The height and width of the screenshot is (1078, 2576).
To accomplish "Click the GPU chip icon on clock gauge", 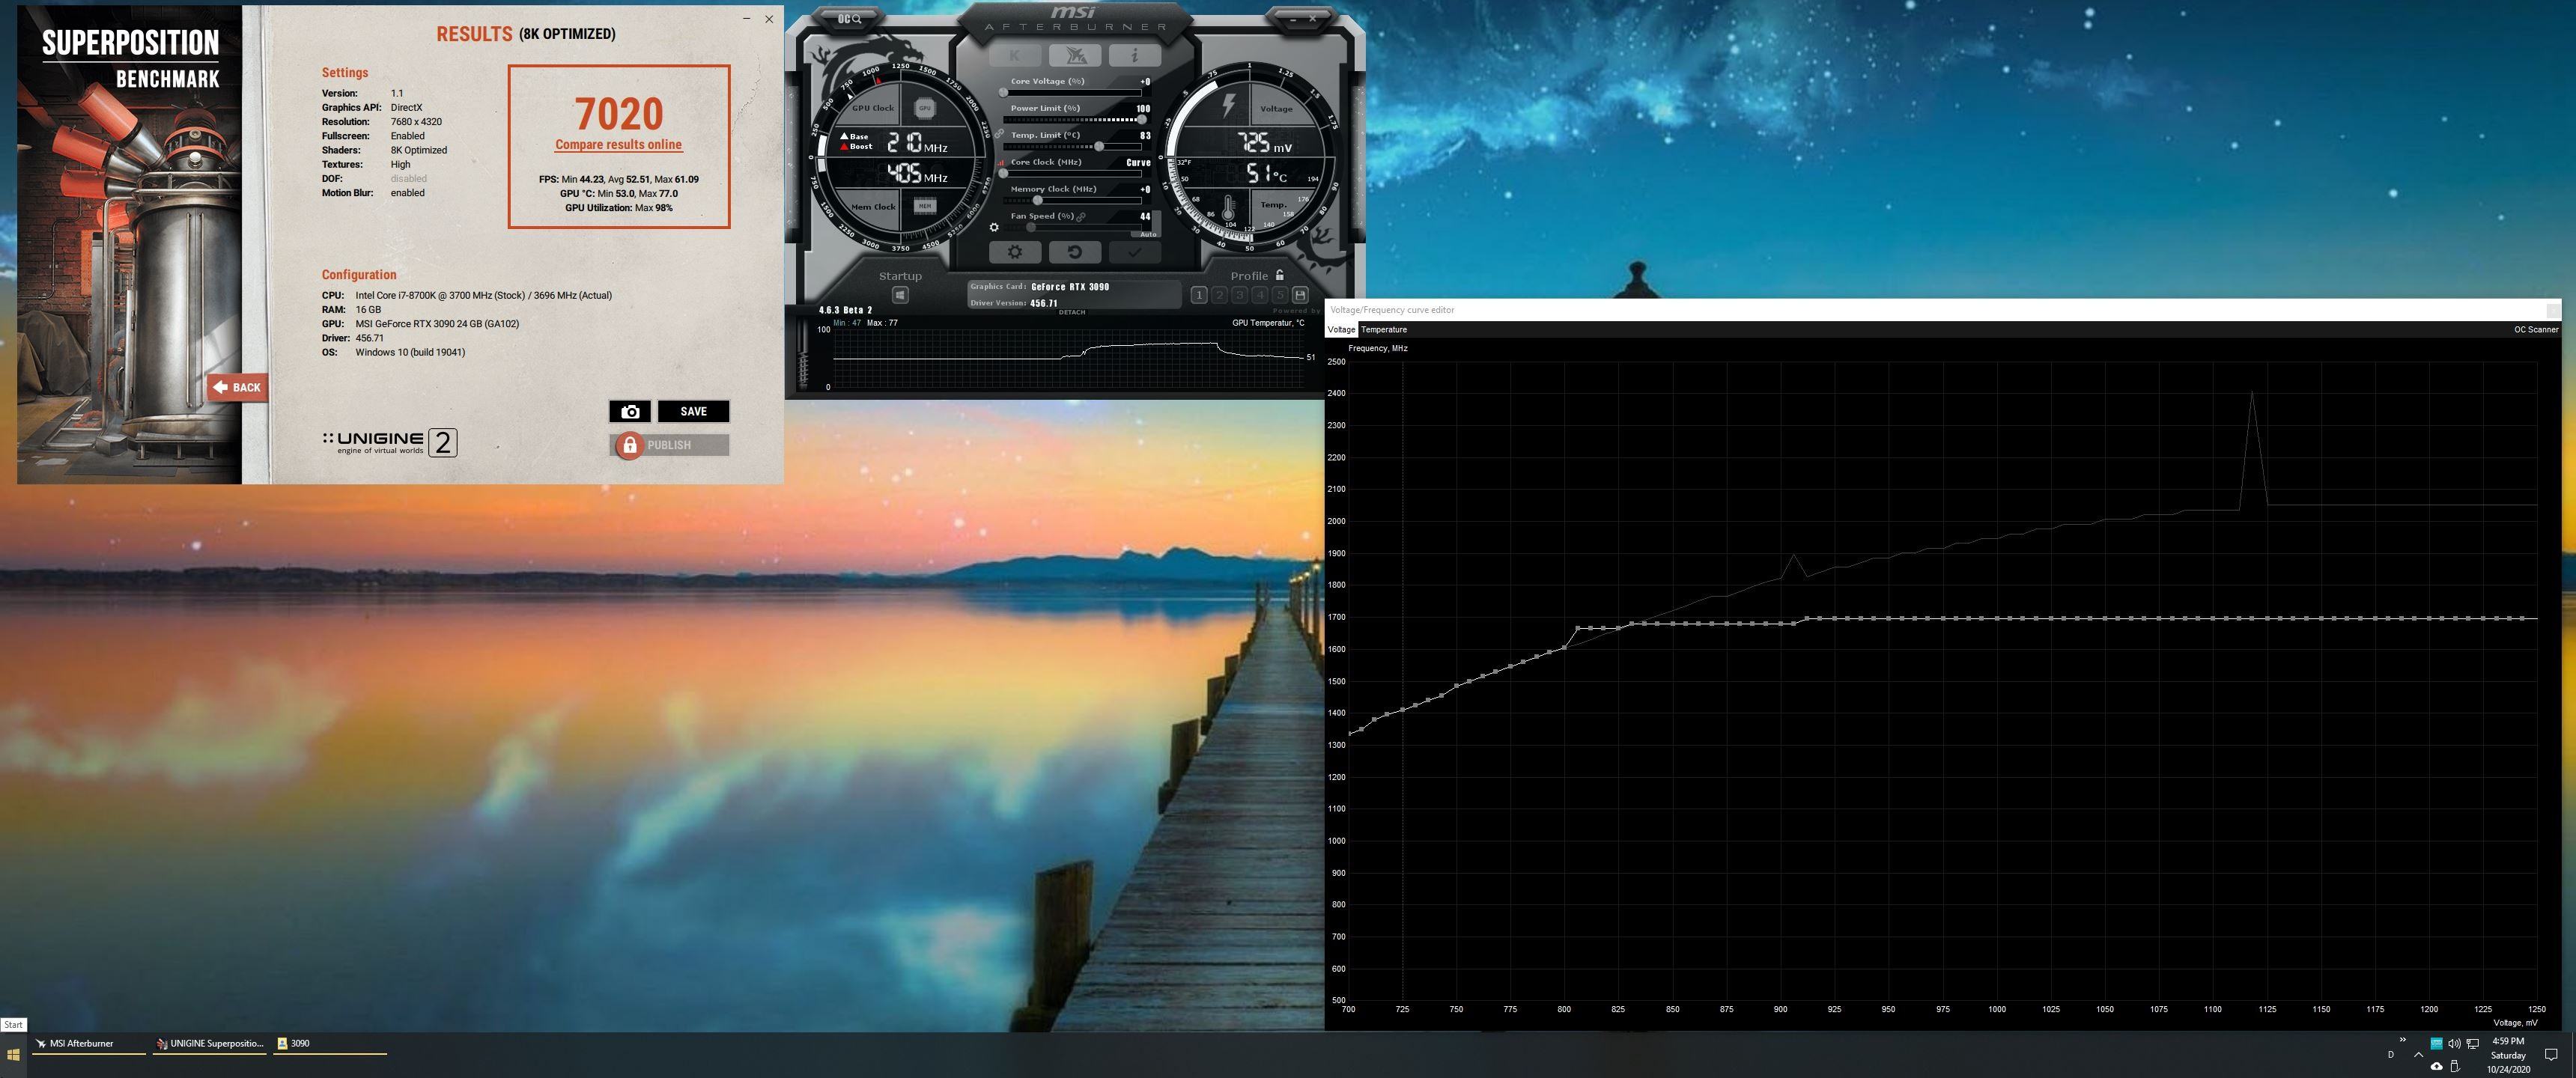I will coord(925,108).
